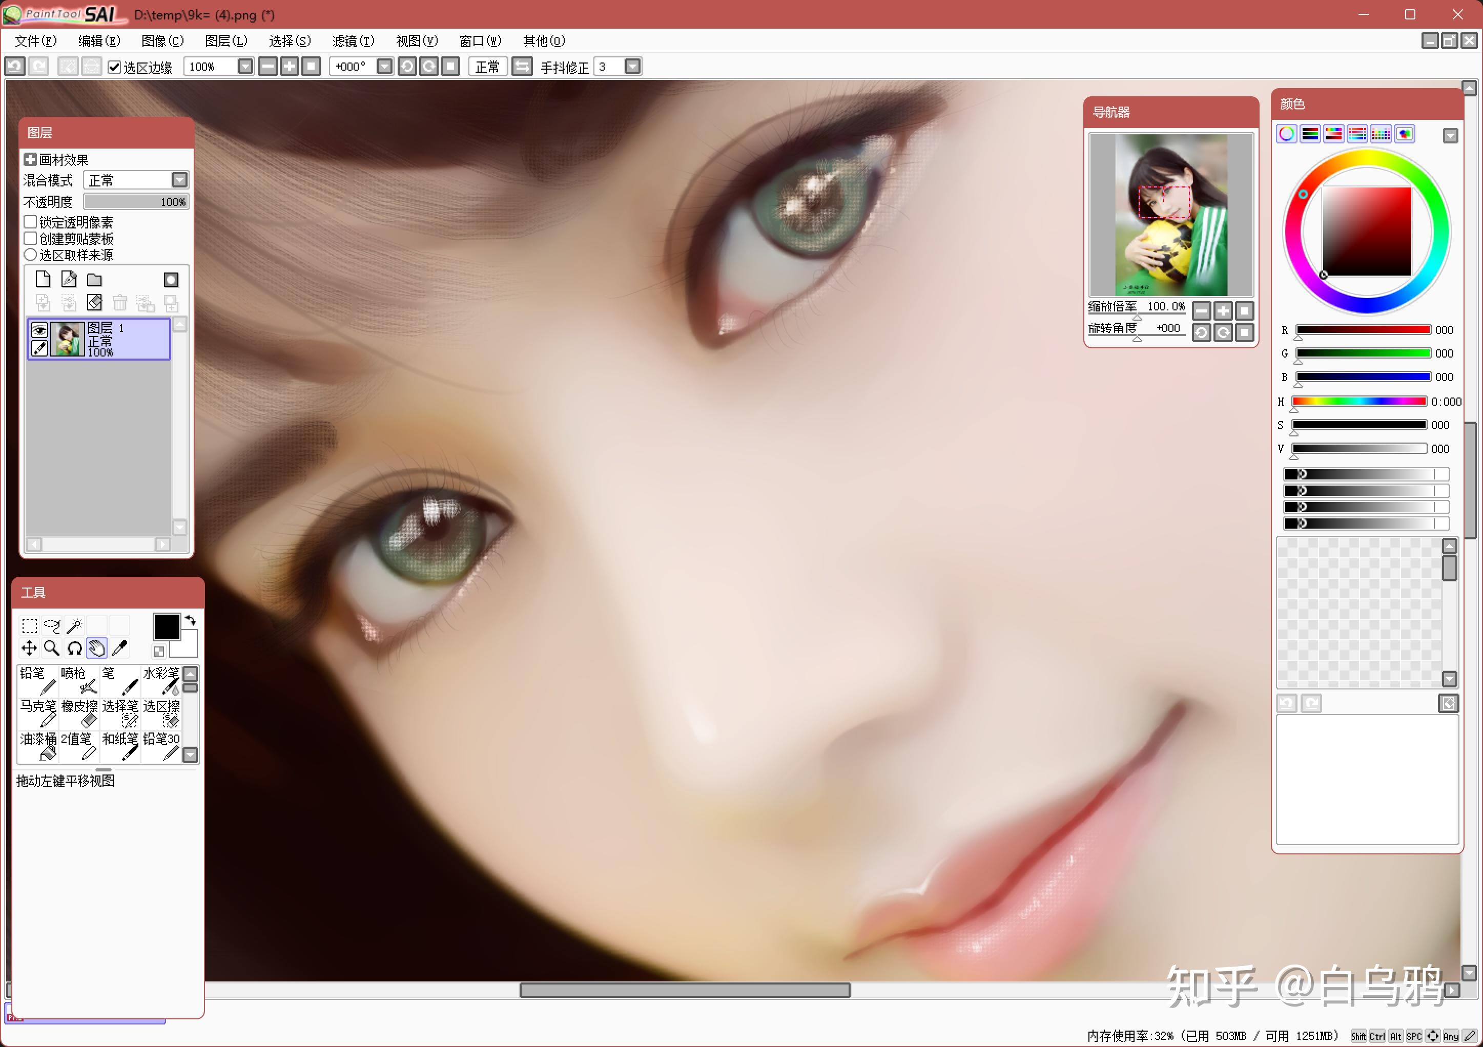Select the magic wand tool

tap(74, 625)
